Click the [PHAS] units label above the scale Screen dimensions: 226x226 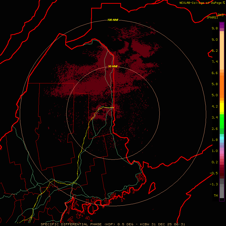212,17
